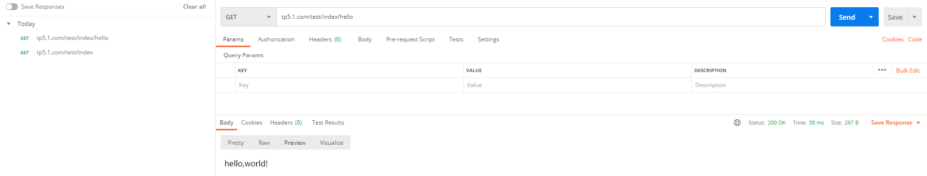The width and height of the screenshot is (927, 176).
Task: Select the Visualize response view
Action: [332, 143]
